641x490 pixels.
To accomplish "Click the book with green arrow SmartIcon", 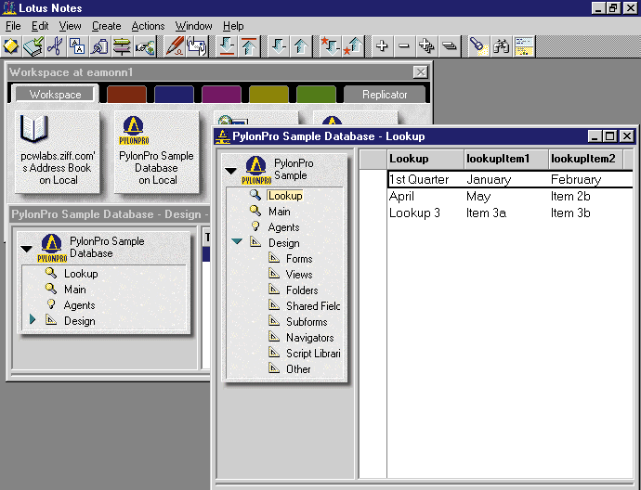I will pos(33,45).
